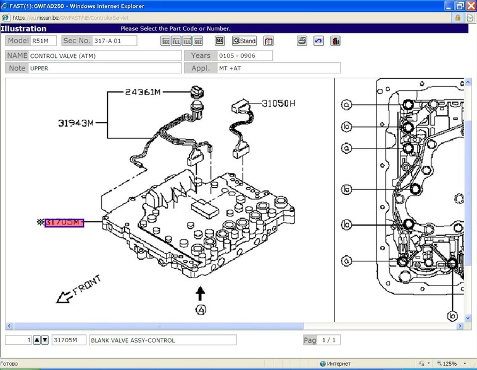477x370 pixels.
Task: Click the next illustration (ILL) arrow icon
Action: point(187,41)
